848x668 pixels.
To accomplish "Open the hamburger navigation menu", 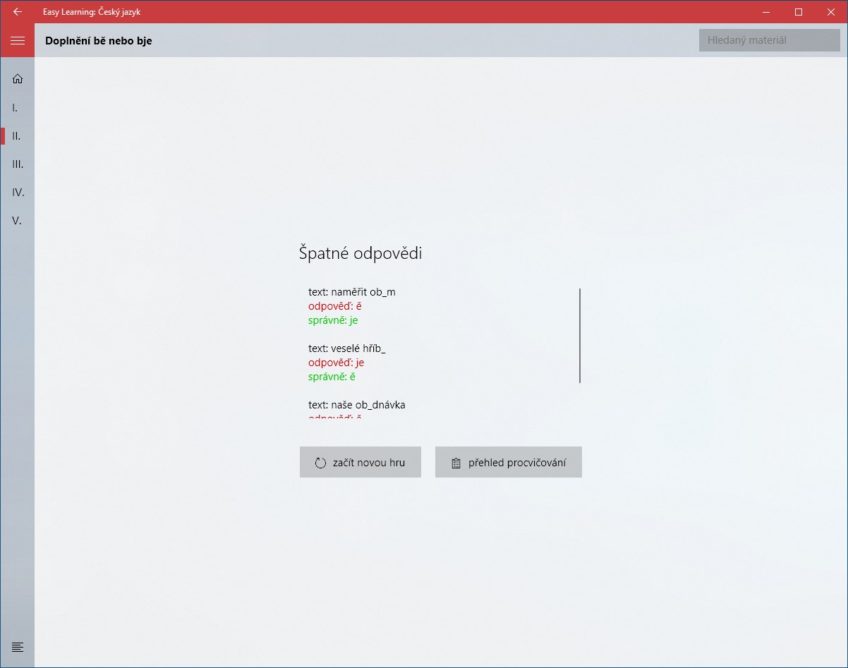I will pyautogui.click(x=18, y=40).
